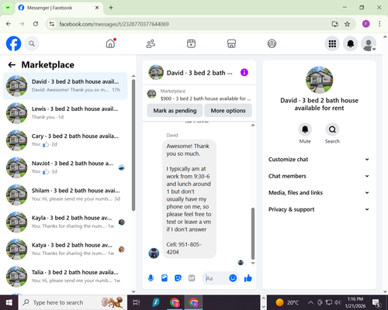View site information icon in address bar
Screen dimensions: 388x310
tap(52, 24)
